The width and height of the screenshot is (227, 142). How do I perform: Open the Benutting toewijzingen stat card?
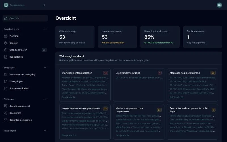point(160,37)
